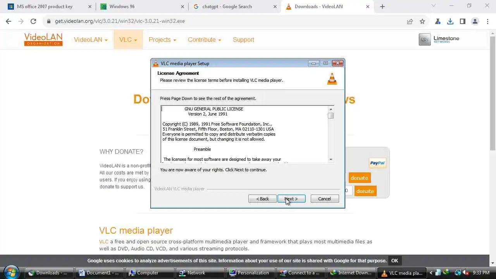Click the license text scrollbar up arrow

tap(331, 109)
